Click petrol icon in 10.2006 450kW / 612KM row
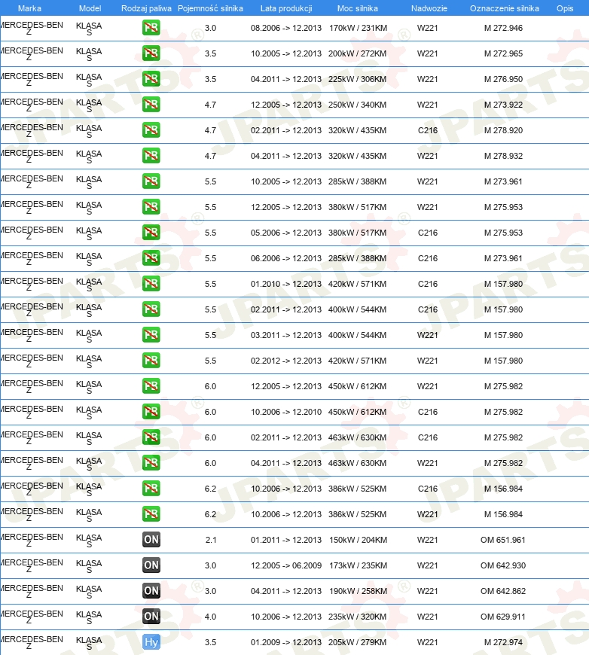Image resolution: width=589 pixels, height=655 pixels. click(x=151, y=412)
